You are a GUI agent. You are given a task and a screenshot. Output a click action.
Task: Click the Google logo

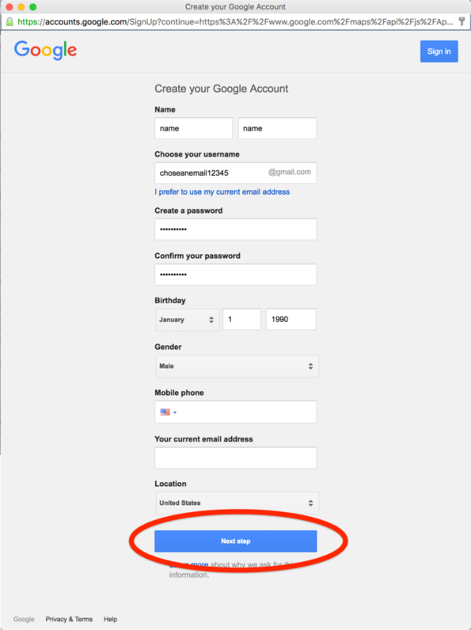click(x=45, y=50)
